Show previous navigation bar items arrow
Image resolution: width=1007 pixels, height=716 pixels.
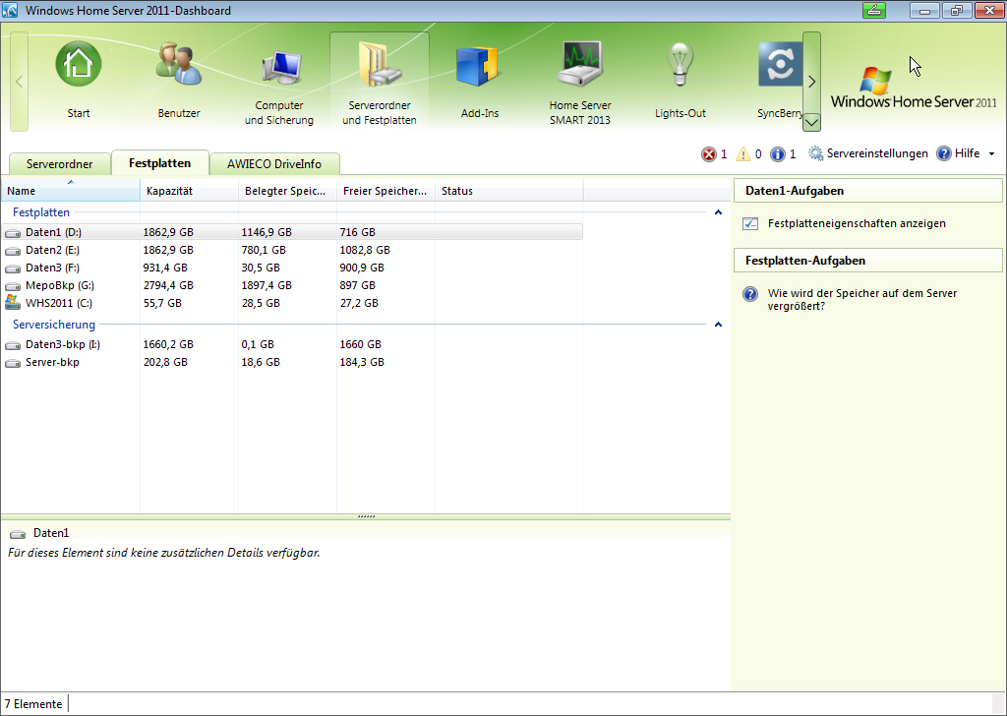pyautogui.click(x=20, y=82)
